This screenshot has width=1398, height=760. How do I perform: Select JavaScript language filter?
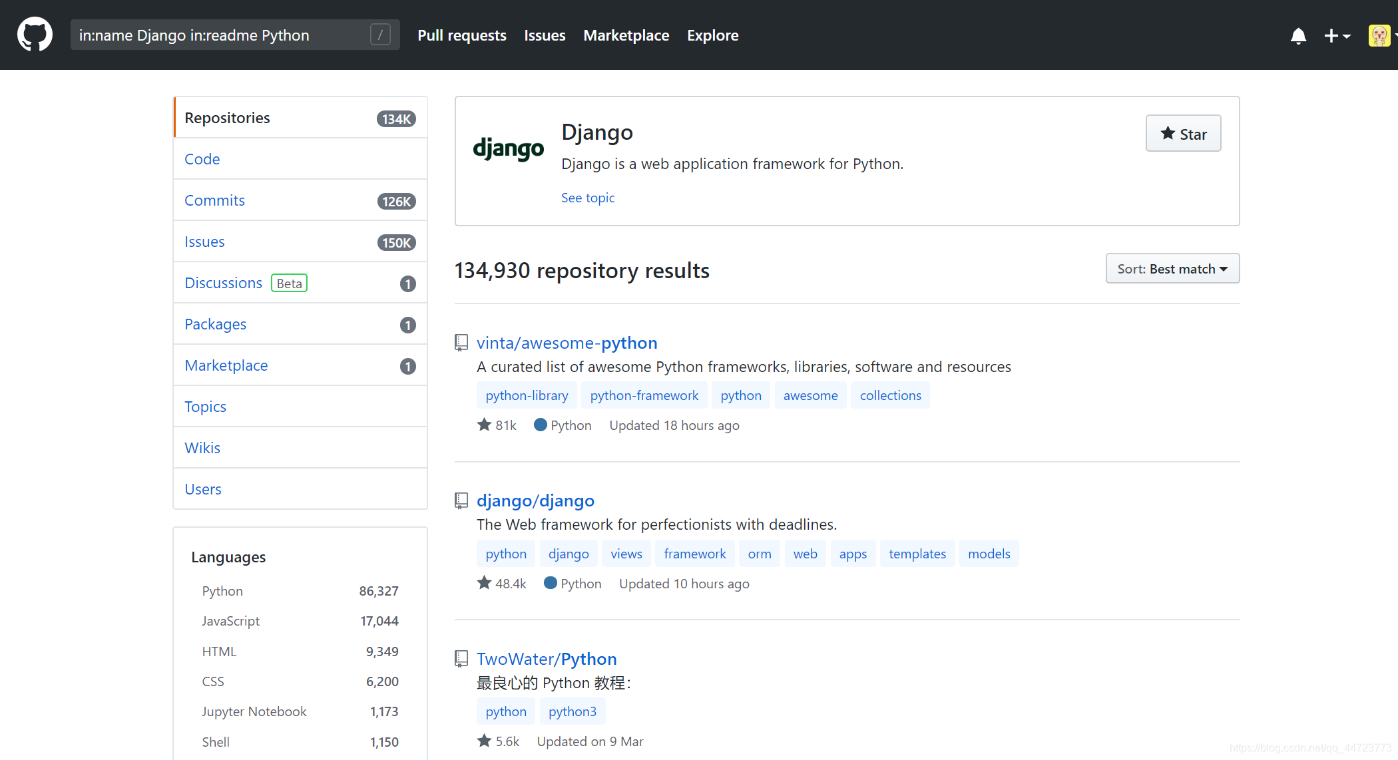tap(230, 620)
